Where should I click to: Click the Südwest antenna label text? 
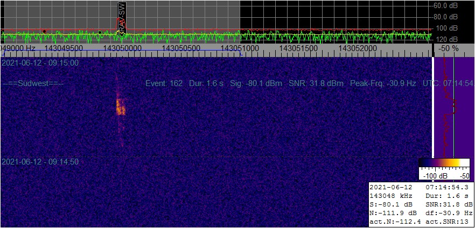33,83
